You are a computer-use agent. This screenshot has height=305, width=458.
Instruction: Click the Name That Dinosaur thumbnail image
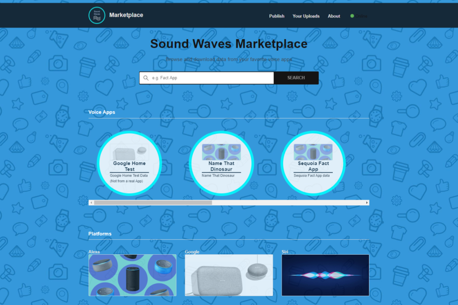pos(221,152)
